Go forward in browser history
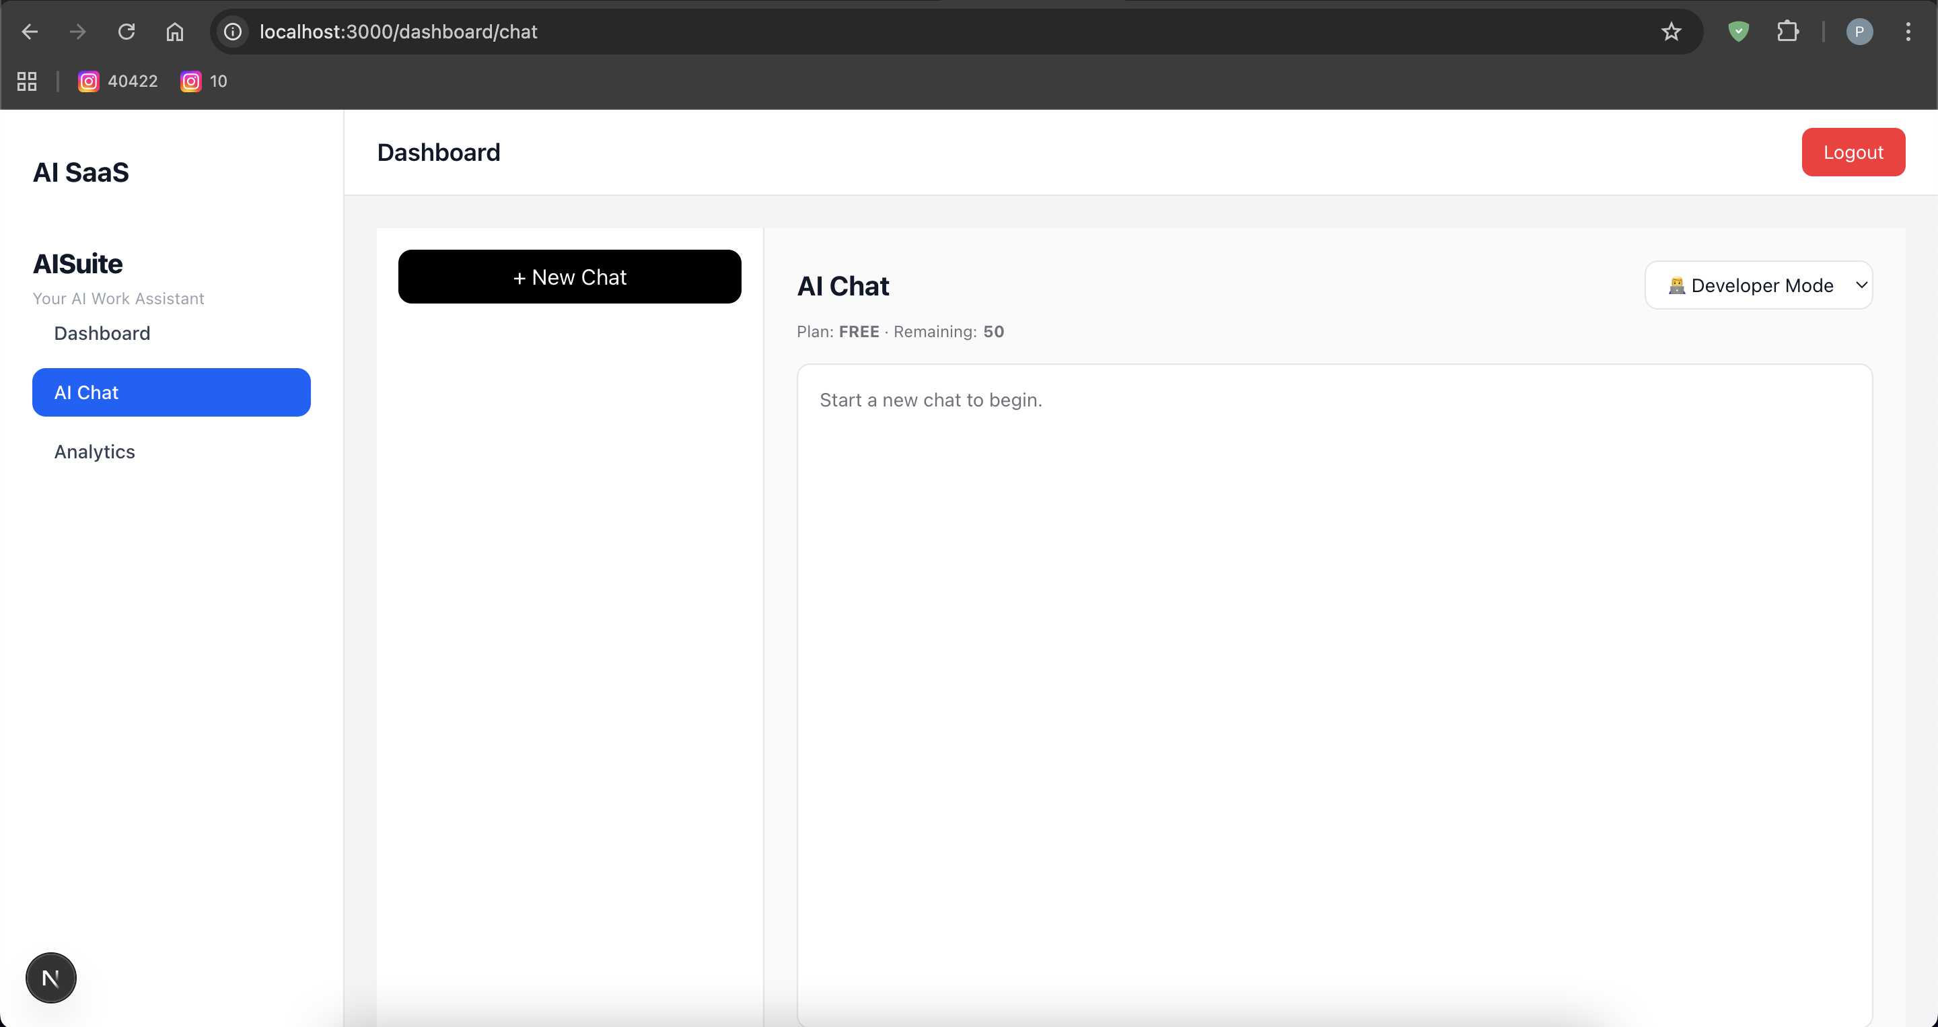This screenshot has height=1027, width=1938. point(77,31)
